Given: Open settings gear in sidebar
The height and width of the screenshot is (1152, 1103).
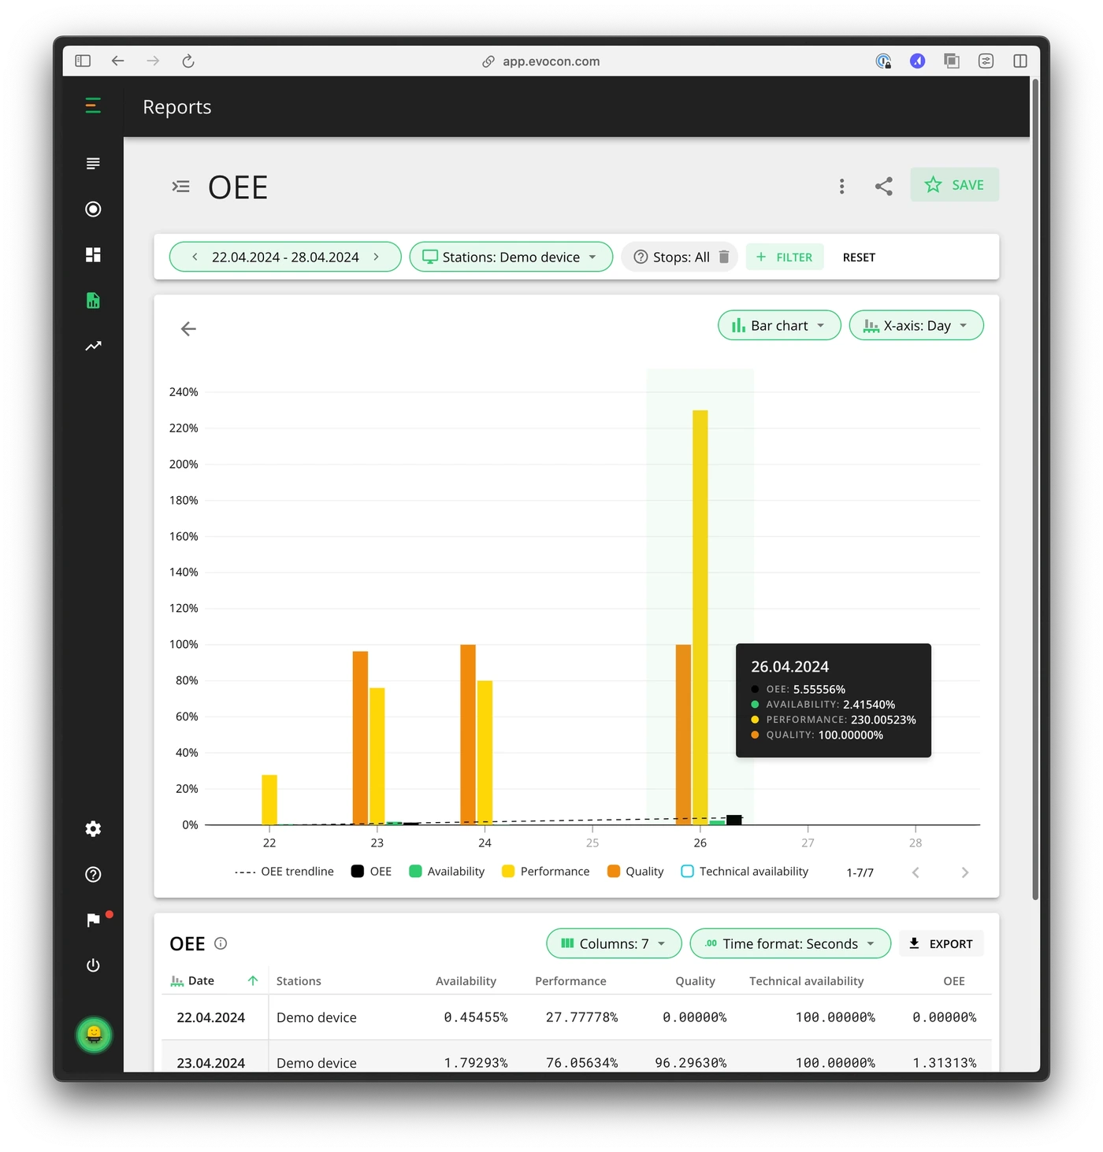Looking at the screenshot, I should 93,828.
